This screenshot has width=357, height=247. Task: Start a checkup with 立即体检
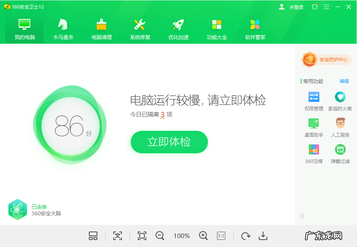pos(169,142)
